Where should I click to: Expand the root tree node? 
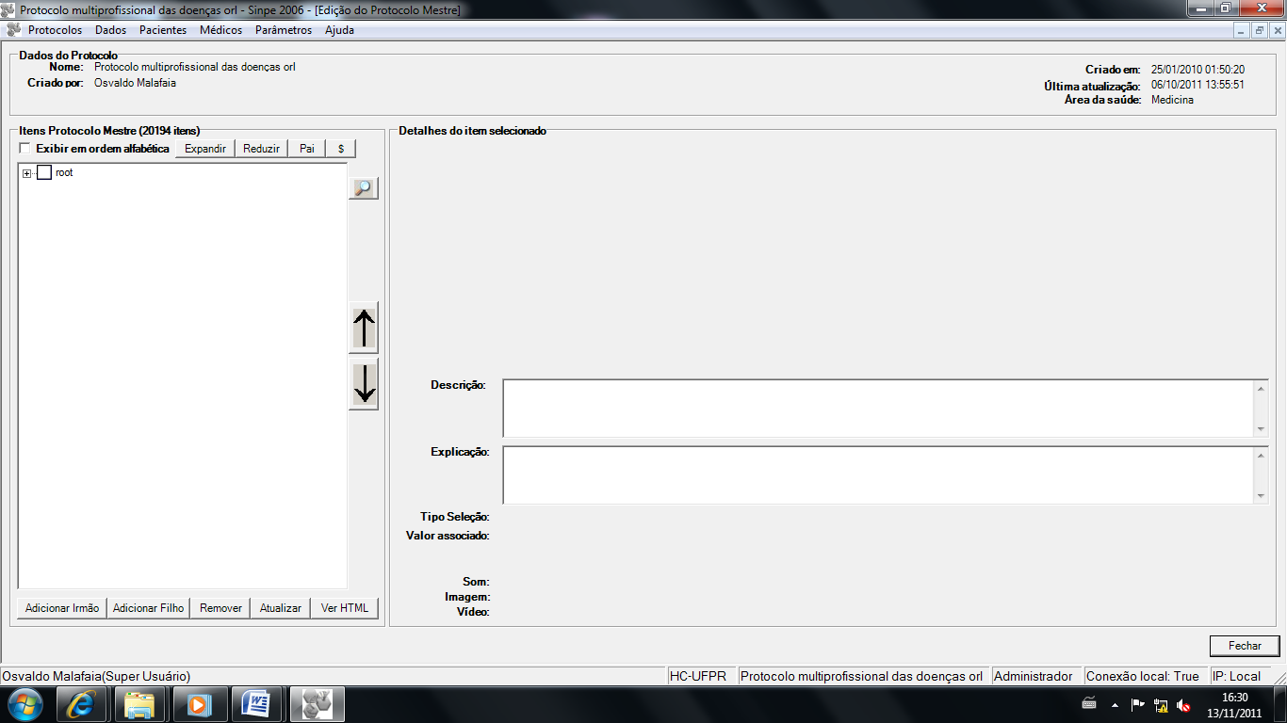tap(27, 173)
